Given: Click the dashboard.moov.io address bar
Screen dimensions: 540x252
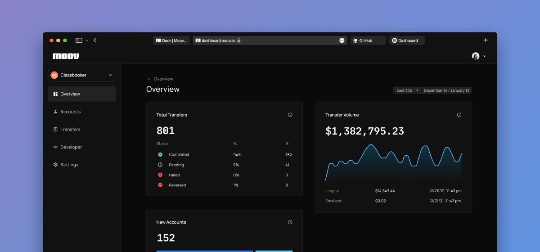Looking at the screenshot, I should pos(270,40).
